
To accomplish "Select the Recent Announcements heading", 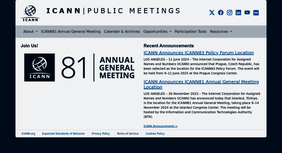I will click(168, 46).
